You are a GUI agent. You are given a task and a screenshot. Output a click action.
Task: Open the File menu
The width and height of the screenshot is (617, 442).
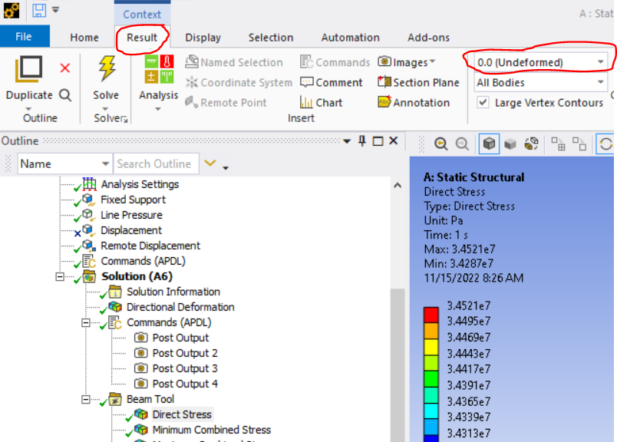(x=25, y=37)
